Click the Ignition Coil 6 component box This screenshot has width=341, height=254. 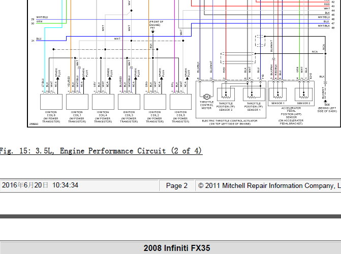point(51,102)
